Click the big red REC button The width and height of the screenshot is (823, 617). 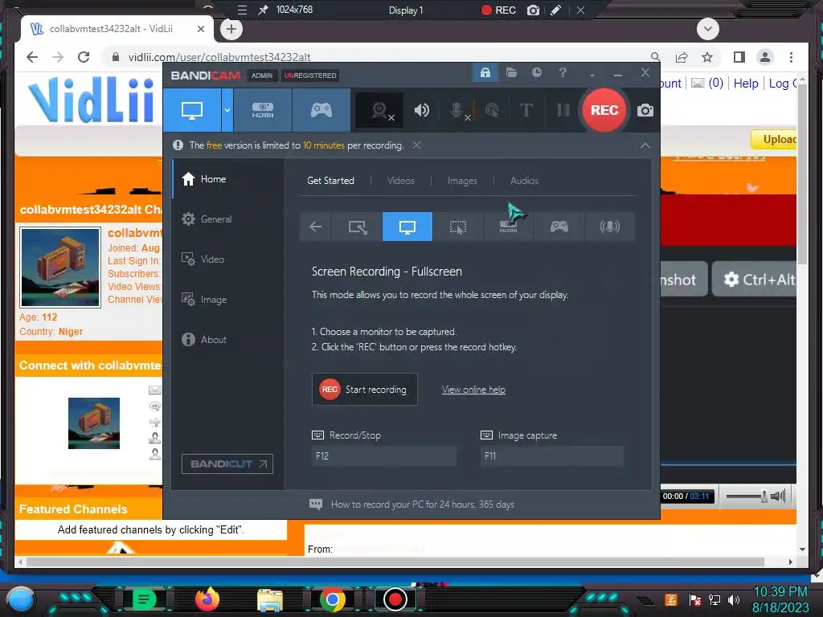click(x=604, y=110)
